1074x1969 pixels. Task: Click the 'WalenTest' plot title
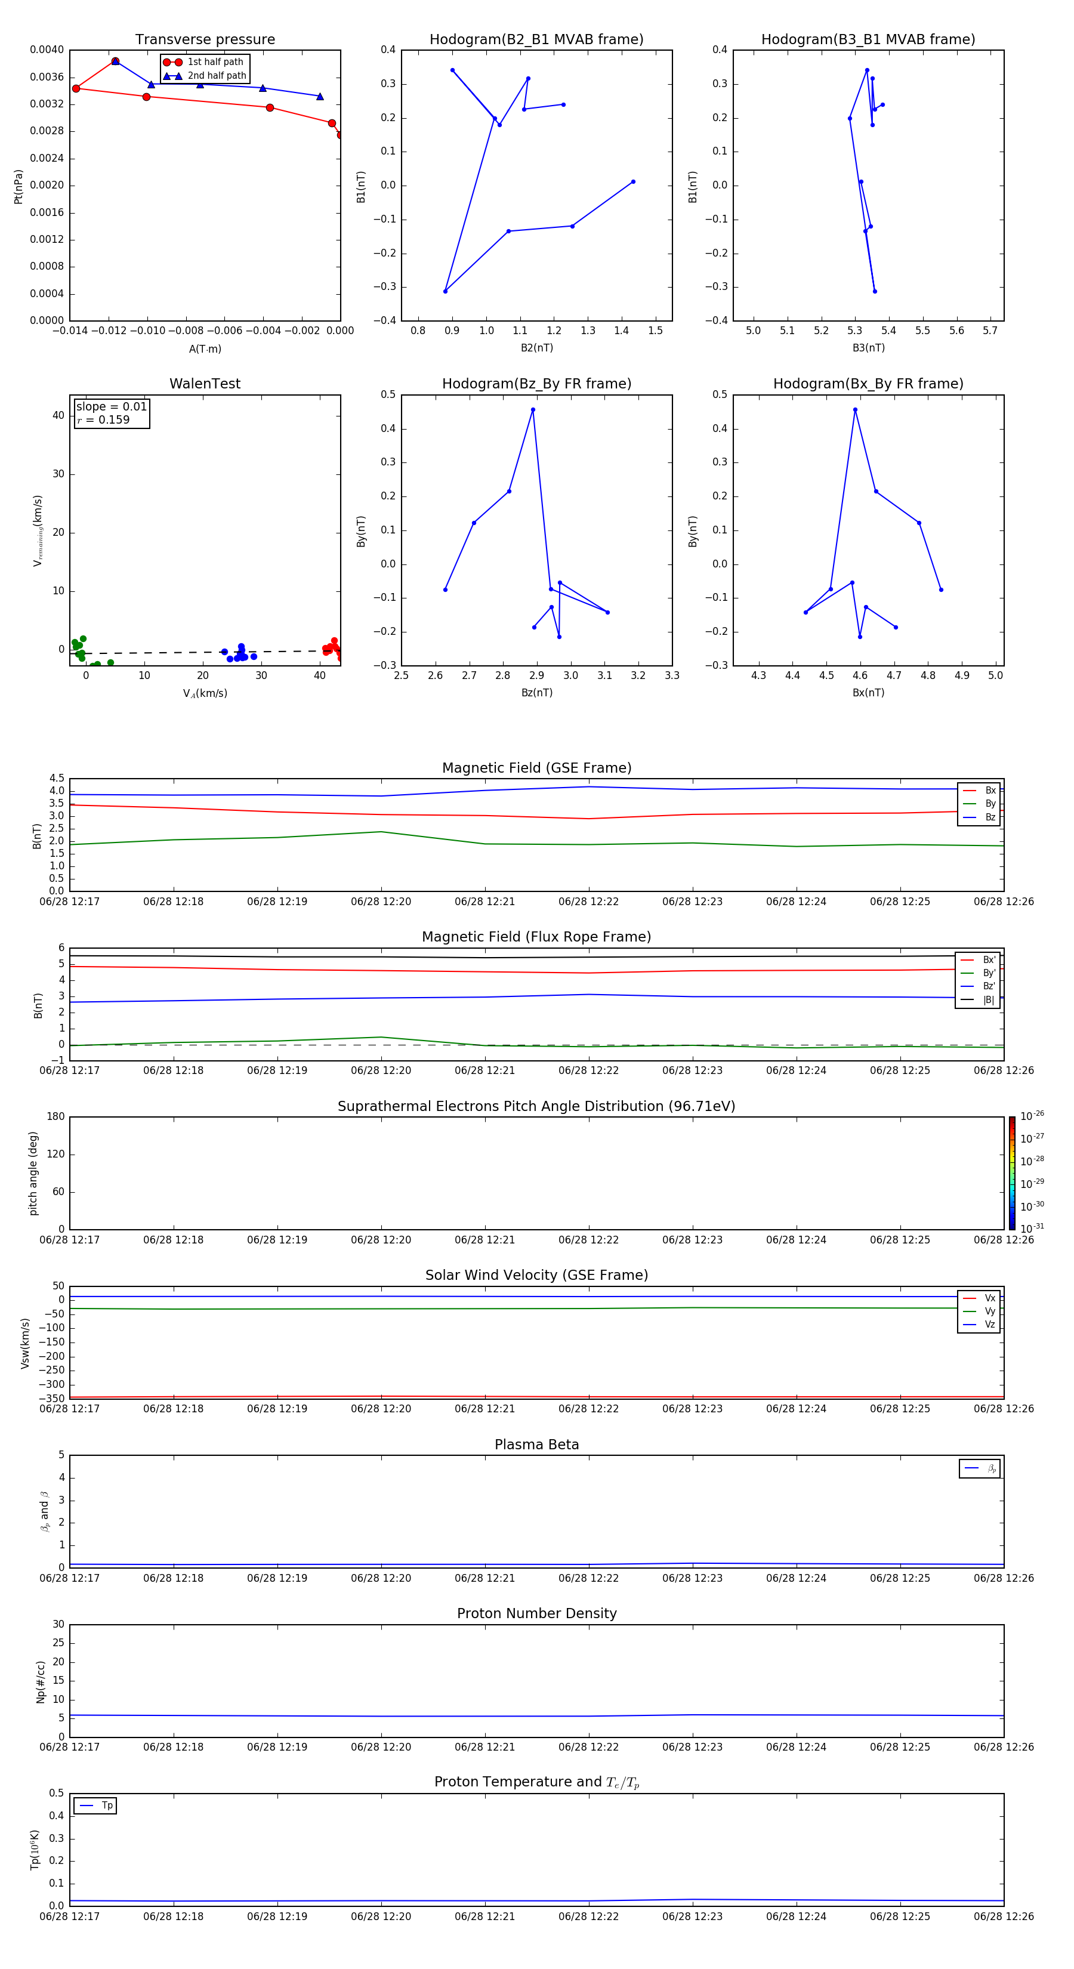point(205,384)
